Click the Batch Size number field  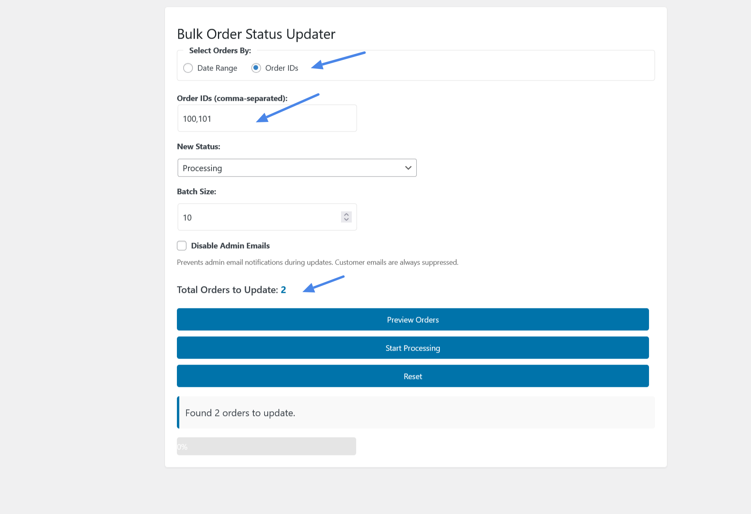(x=255, y=217)
